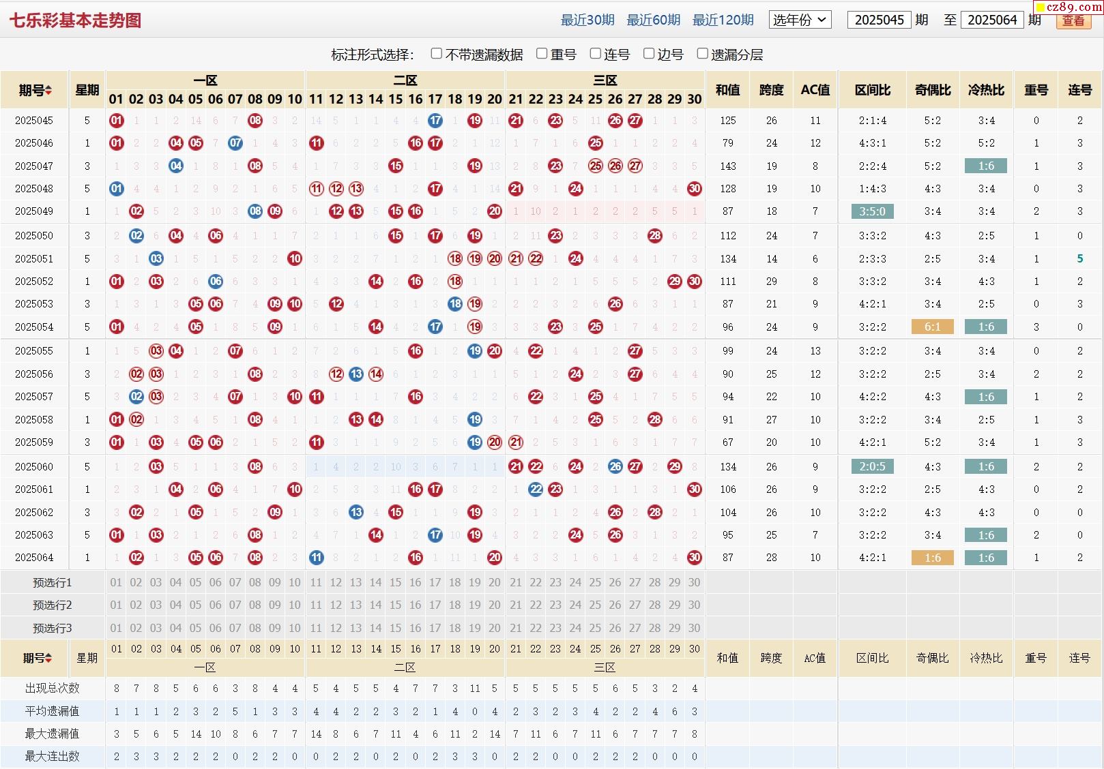Select number 15 in 预选行1
The width and height of the screenshot is (1104, 769).
(x=396, y=583)
